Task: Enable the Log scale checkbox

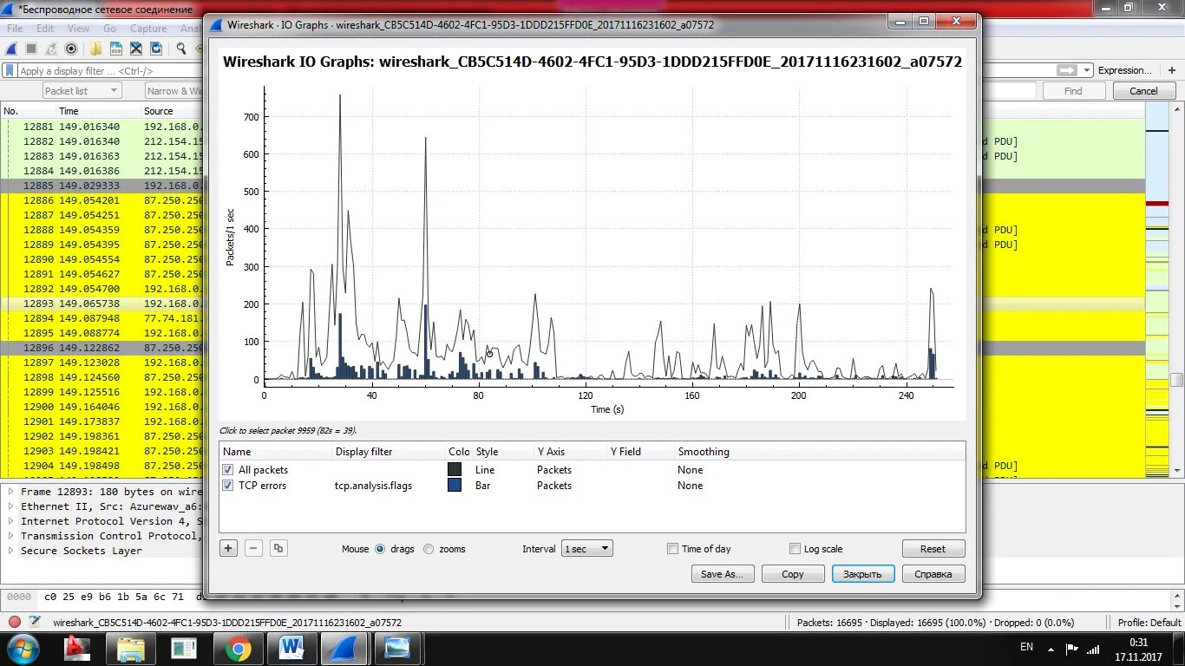Action: point(795,549)
